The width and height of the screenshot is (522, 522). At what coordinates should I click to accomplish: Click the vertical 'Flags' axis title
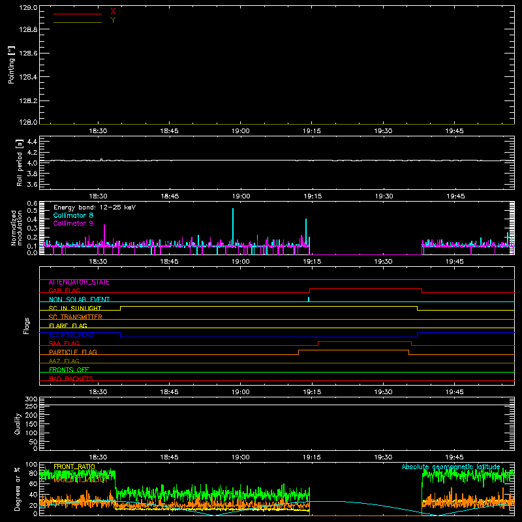tap(27, 326)
